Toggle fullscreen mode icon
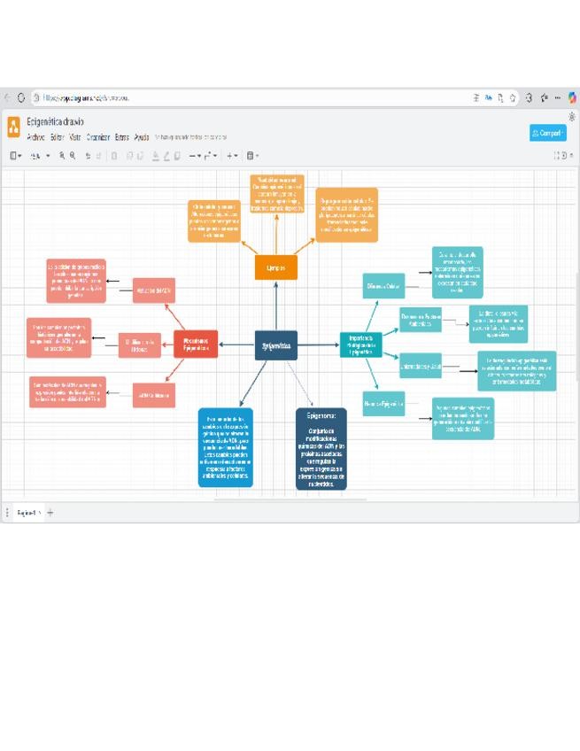The width and height of the screenshot is (580, 751). [x=557, y=156]
